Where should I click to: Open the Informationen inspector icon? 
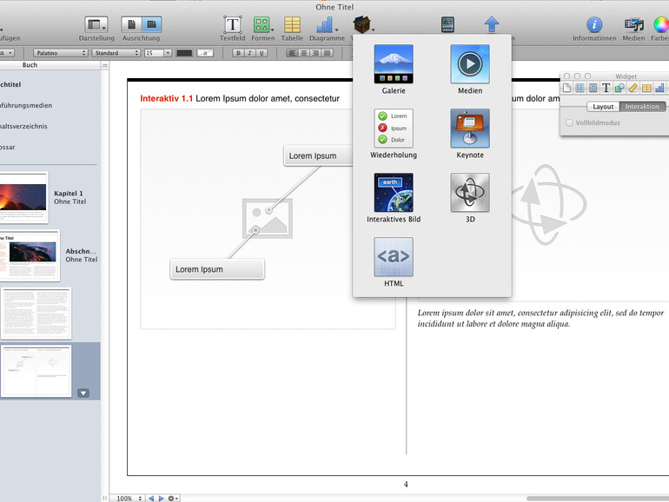[594, 24]
